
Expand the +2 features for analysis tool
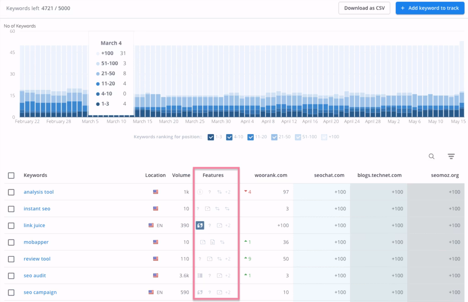pyautogui.click(x=228, y=192)
